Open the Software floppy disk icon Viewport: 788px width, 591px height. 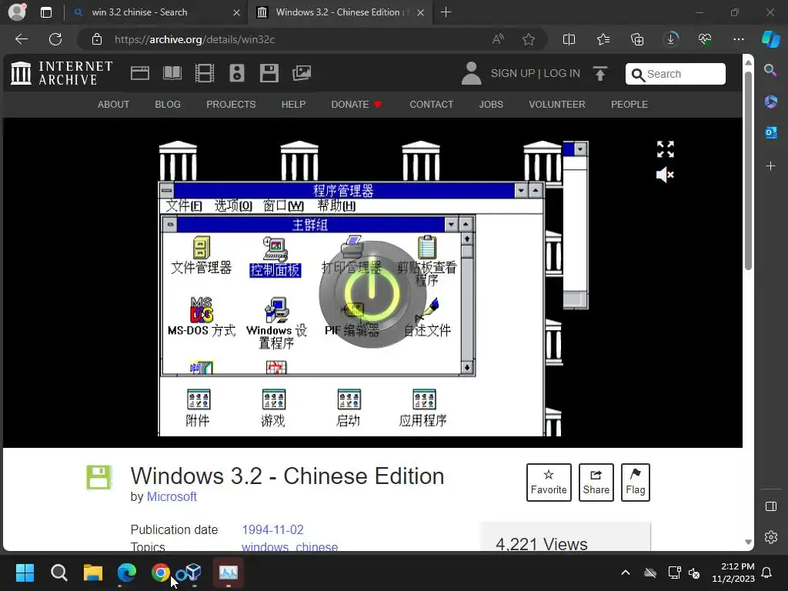pos(269,73)
